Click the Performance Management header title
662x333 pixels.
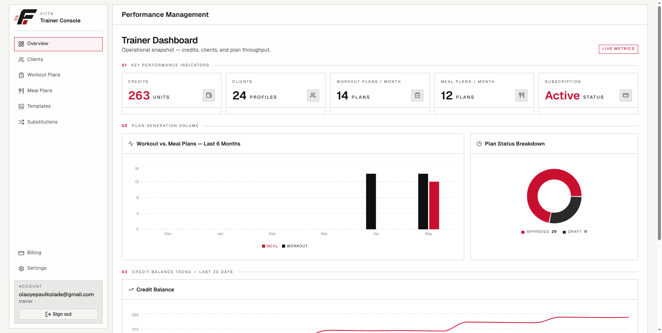point(165,15)
